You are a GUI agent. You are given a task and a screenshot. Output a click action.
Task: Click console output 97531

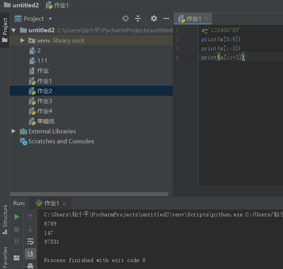[x=51, y=242]
